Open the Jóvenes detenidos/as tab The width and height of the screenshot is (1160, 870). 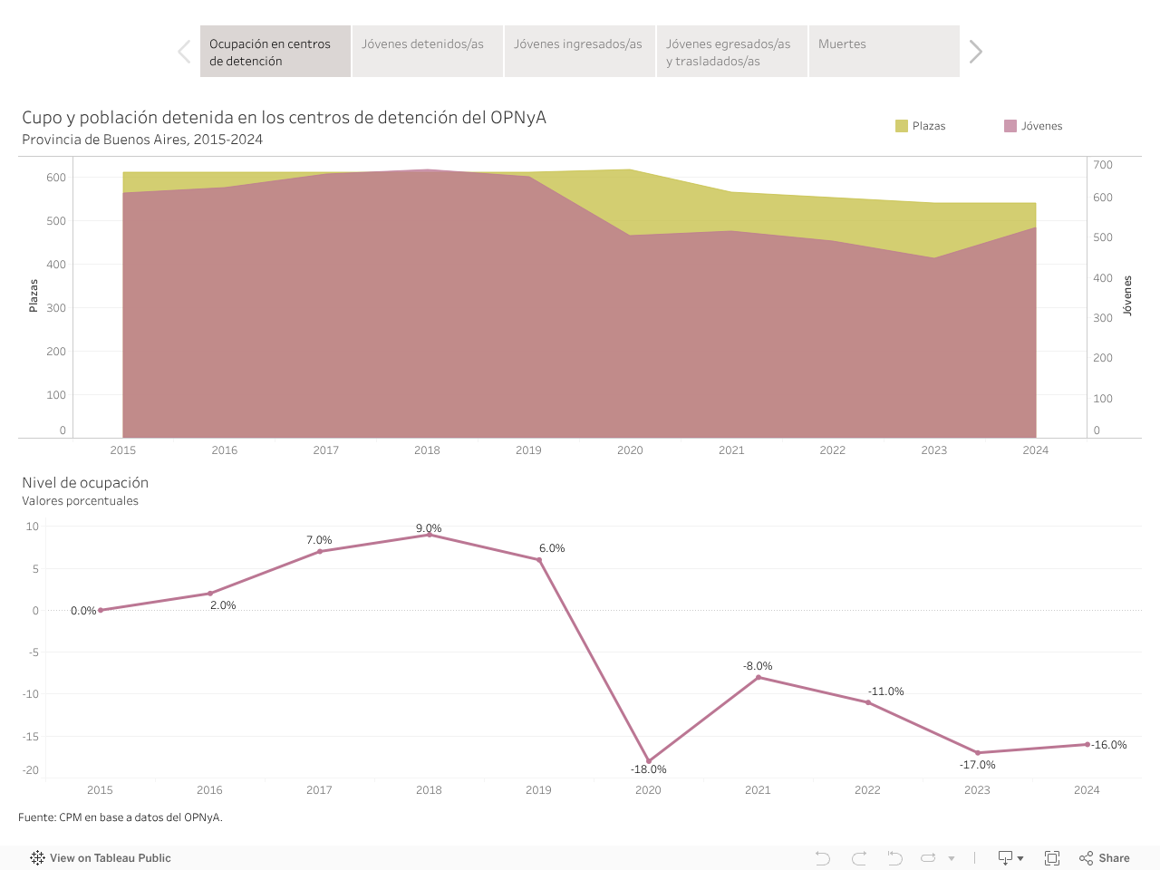point(427,52)
